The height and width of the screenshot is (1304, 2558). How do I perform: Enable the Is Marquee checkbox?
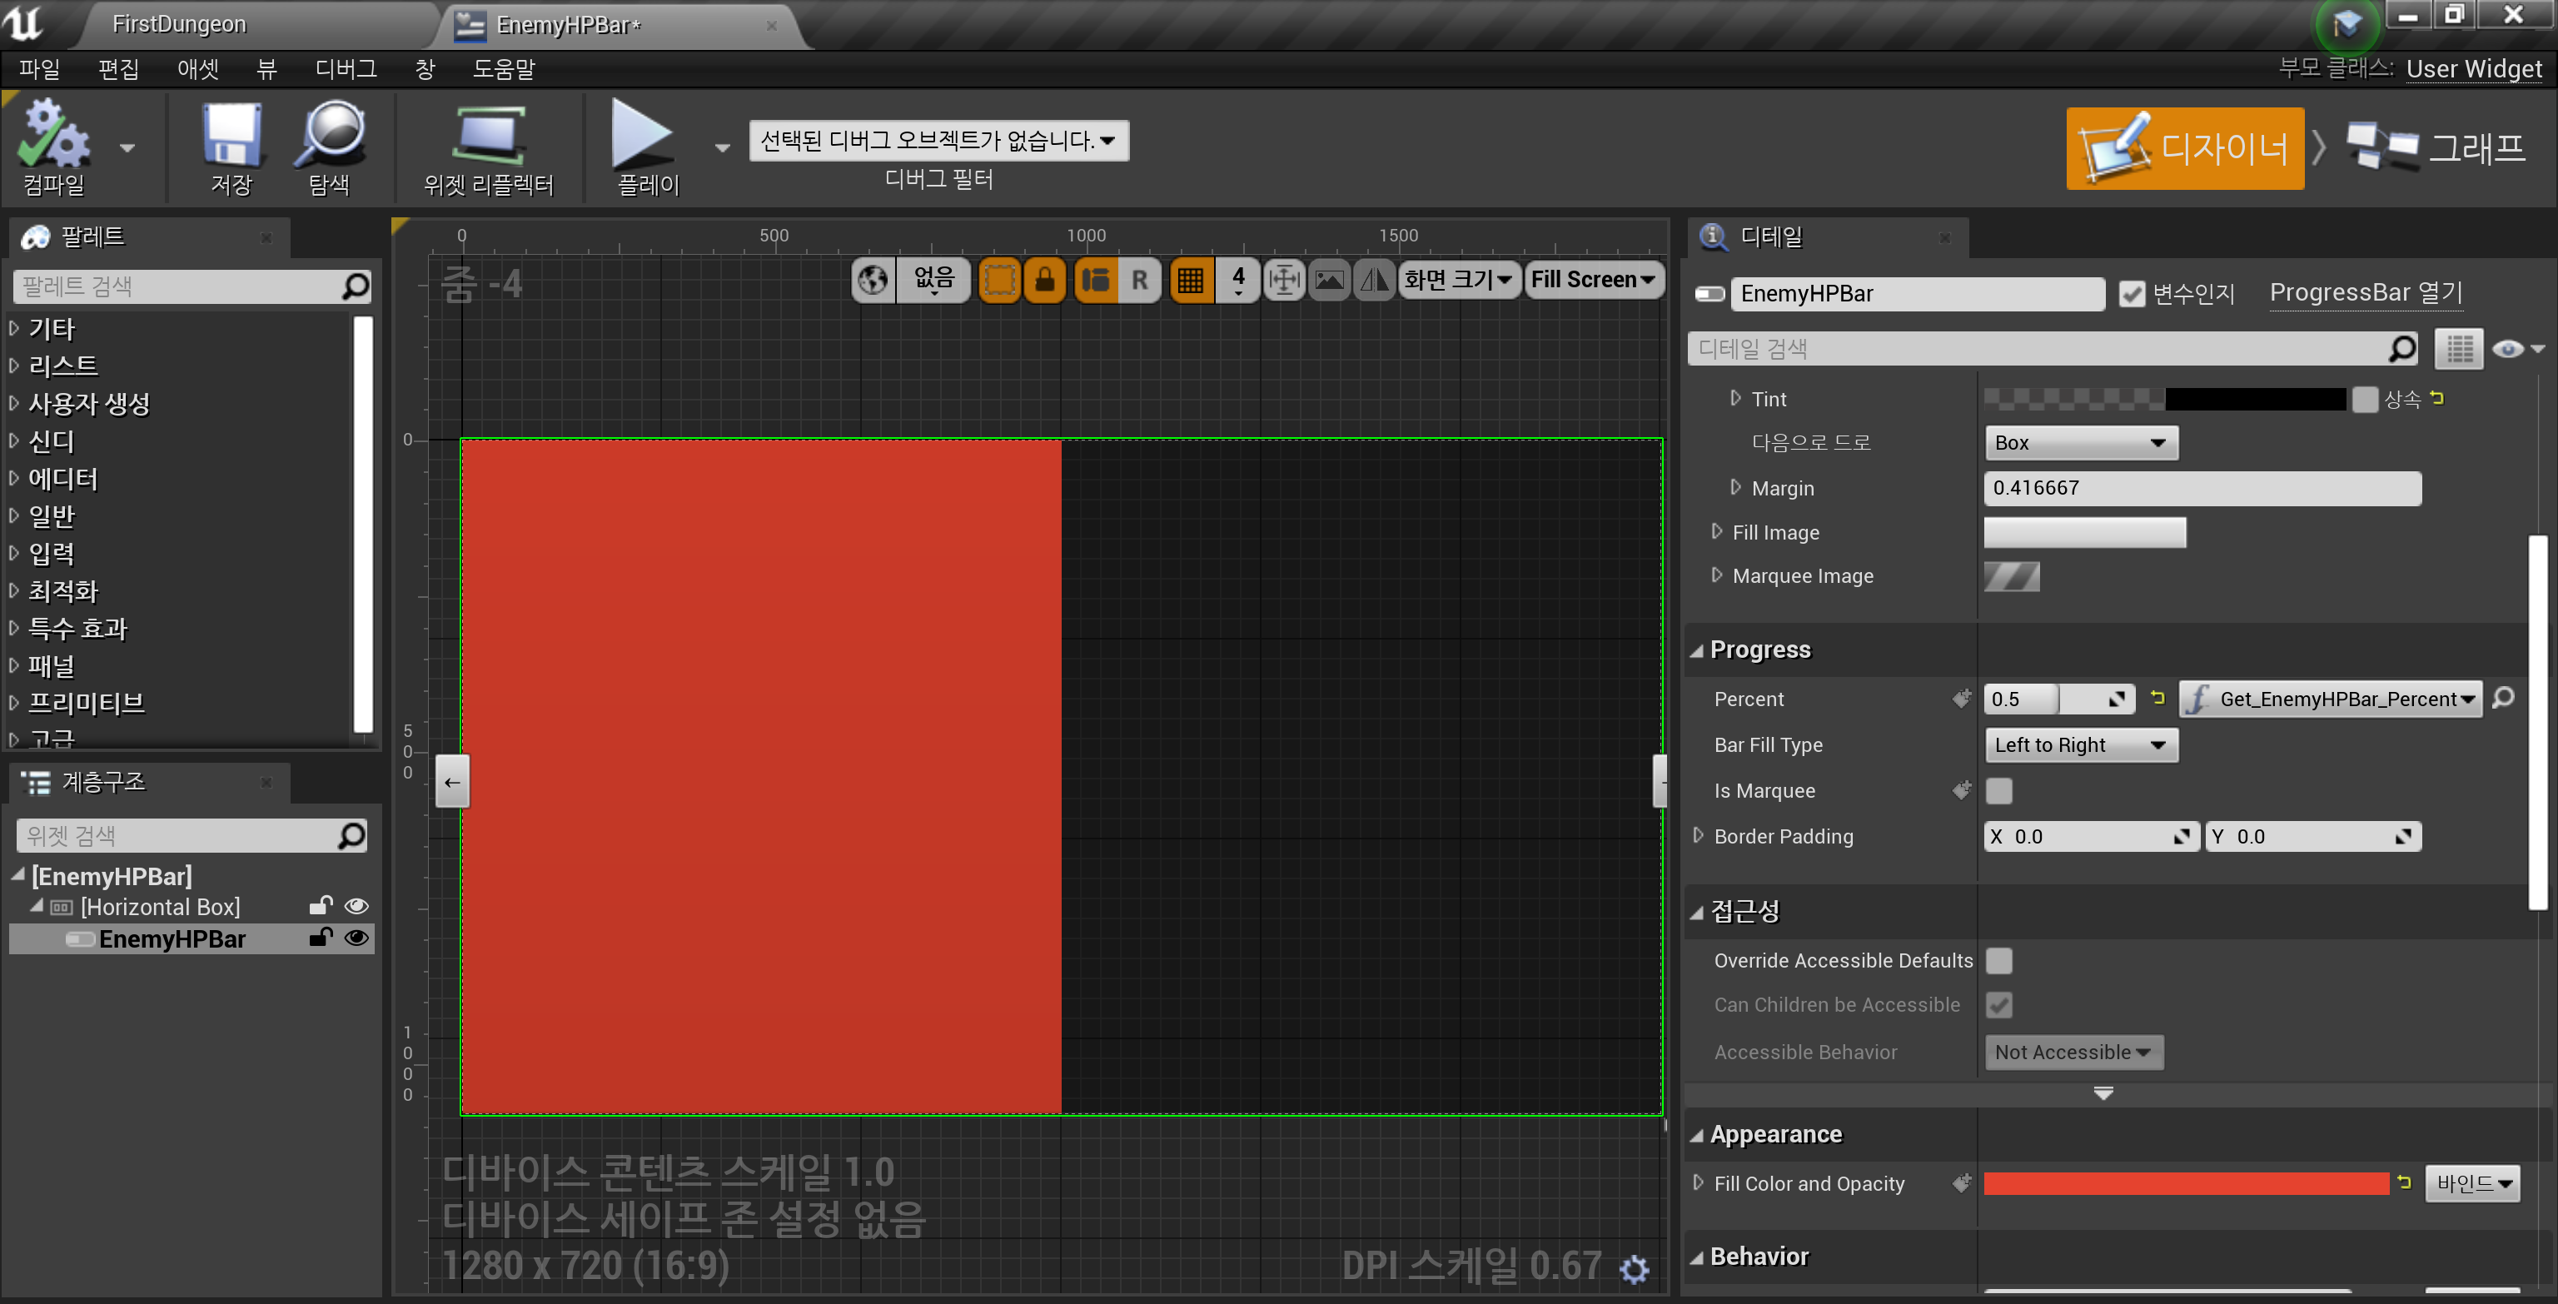coord(1999,790)
